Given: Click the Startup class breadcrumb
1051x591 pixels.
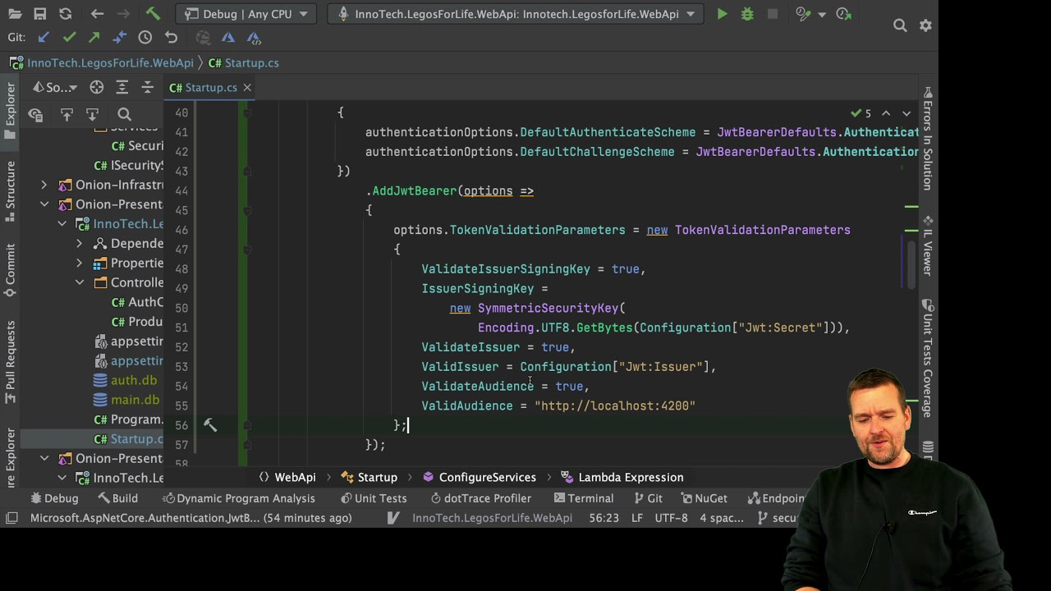Looking at the screenshot, I should [369, 477].
